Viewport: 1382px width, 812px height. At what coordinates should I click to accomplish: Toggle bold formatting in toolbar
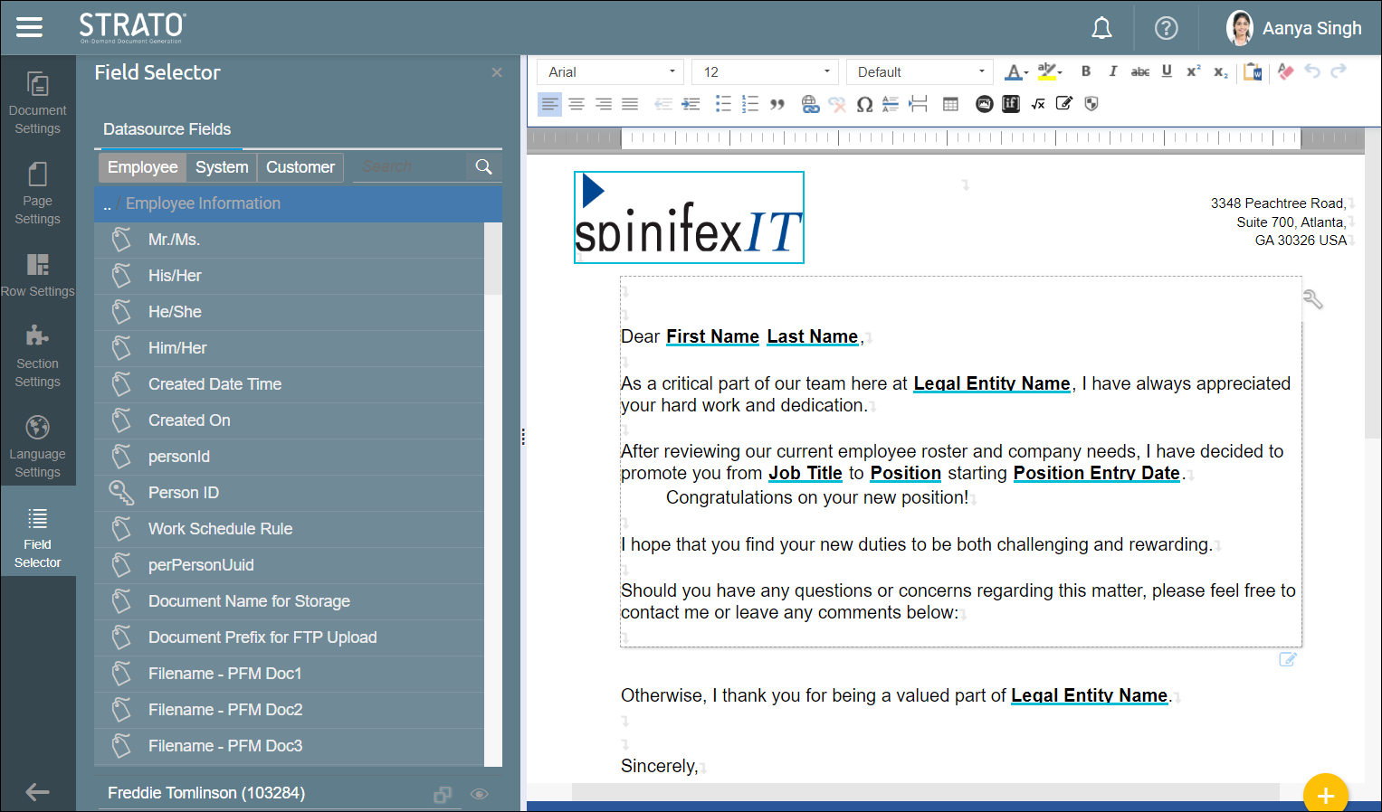[x=1086, y=71]
